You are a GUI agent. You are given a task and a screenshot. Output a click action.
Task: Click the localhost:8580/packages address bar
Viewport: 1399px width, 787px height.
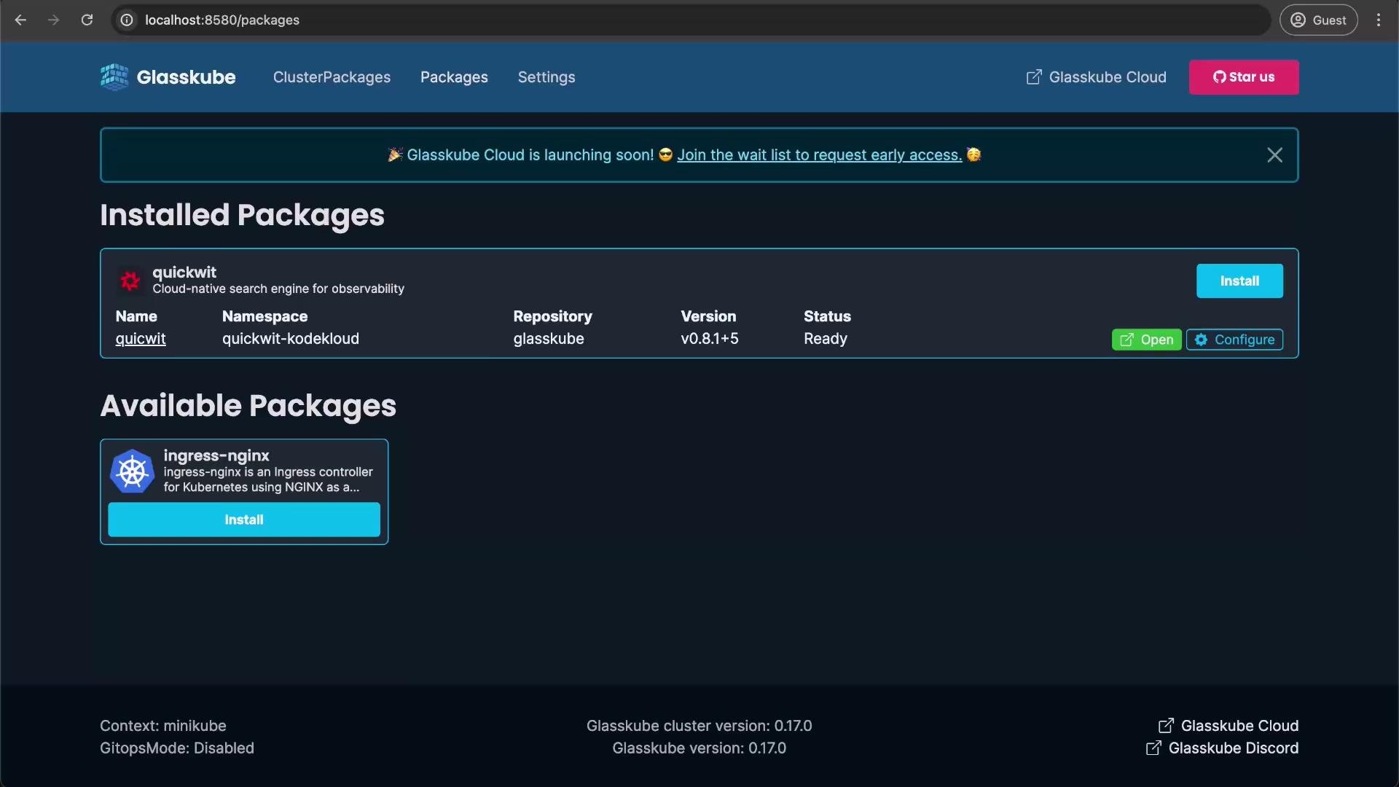(691, 20)
